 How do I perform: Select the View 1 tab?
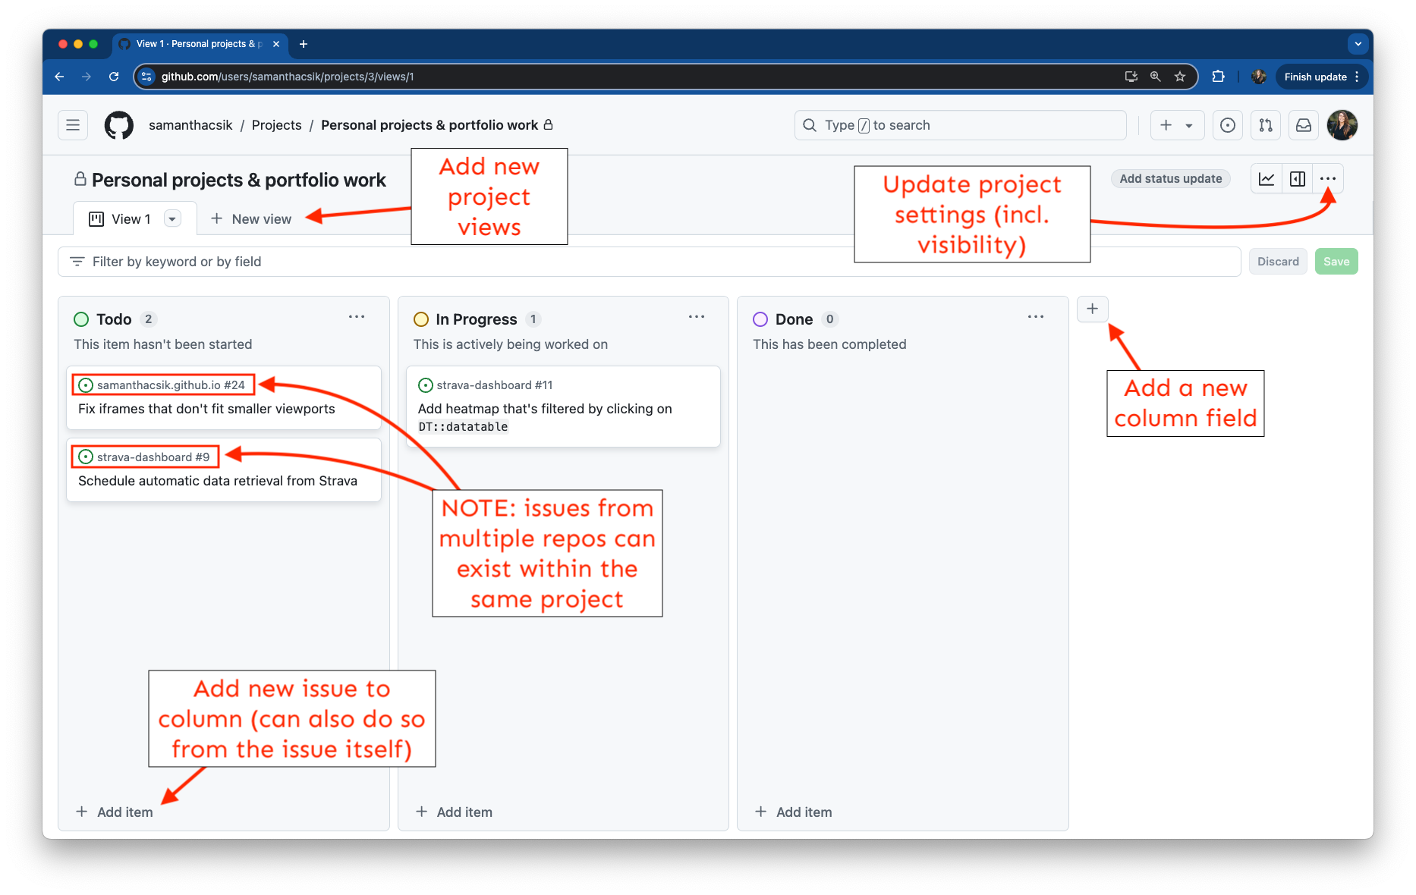coord(121,219)
